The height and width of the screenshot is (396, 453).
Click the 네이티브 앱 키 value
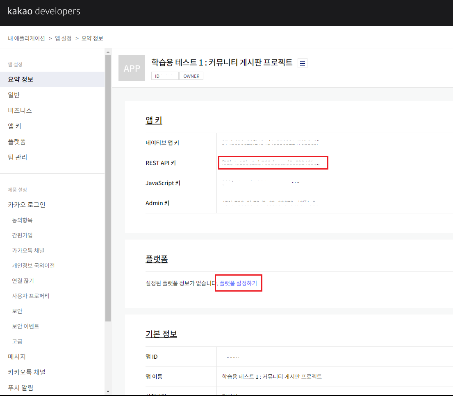270,143
